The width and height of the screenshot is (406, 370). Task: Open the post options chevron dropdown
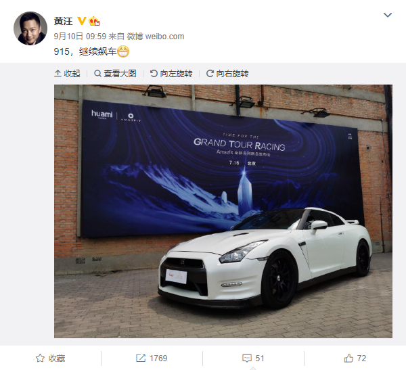pos(387,15)
